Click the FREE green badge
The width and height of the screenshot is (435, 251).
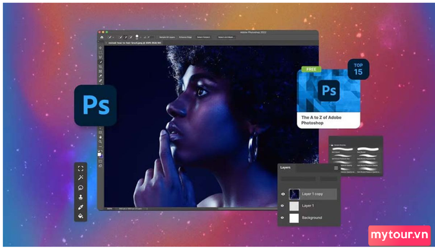point(311,69)
